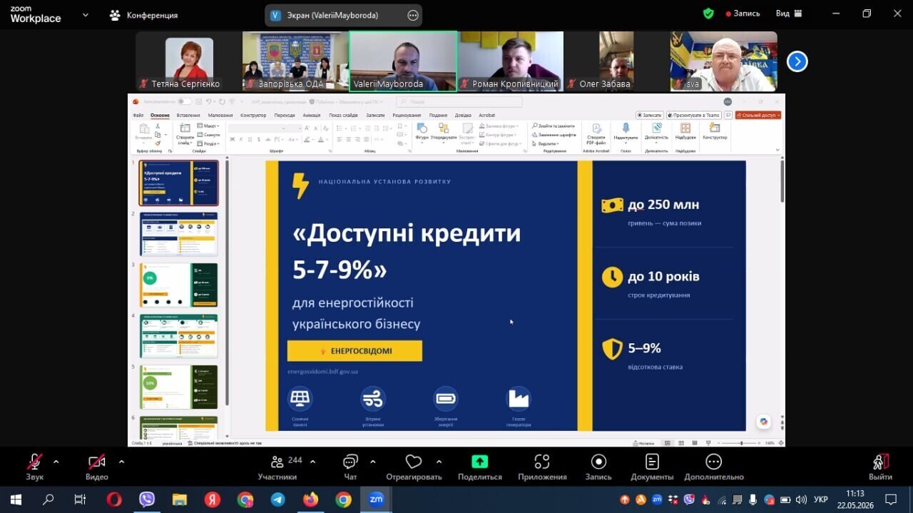Open the Файл tab in PowerPoint
The height and width of the screenshot is (513, 913).
[138, 115]
